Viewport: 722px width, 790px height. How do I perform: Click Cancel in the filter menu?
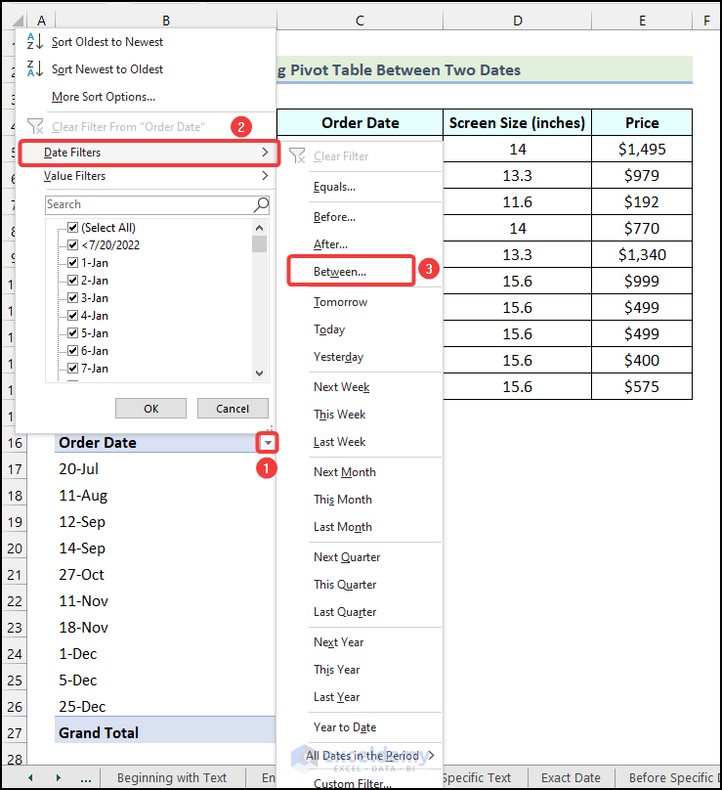click(233, 408)
